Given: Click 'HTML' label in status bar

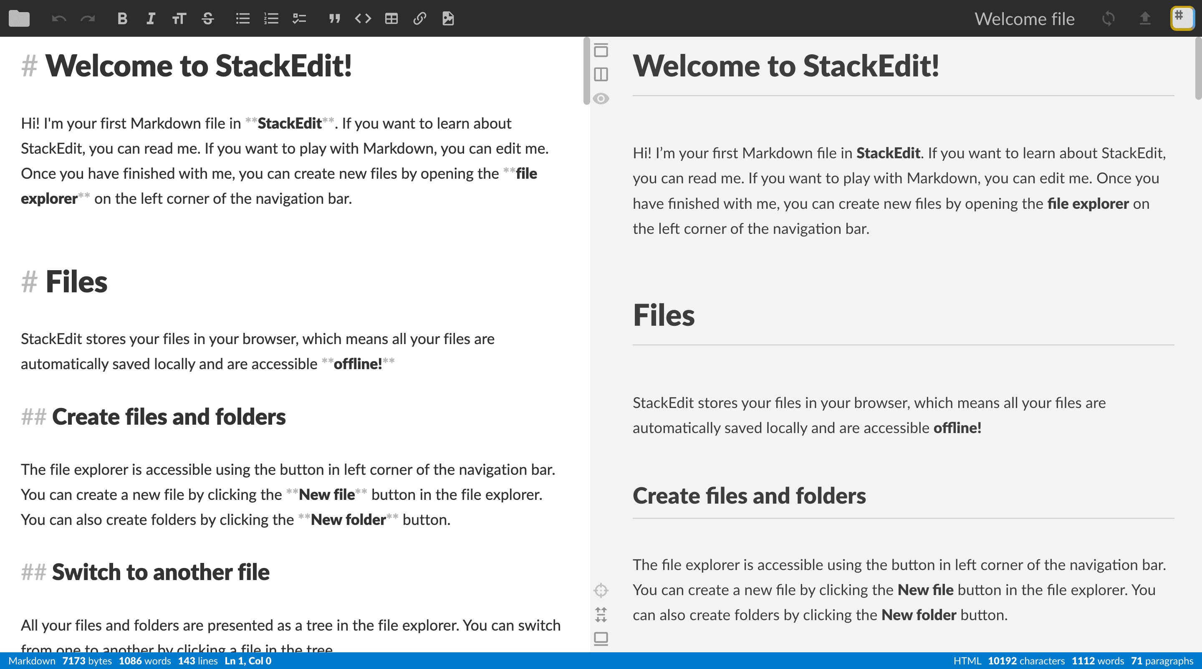Looking at the screenshot, I should tap(967, 661).
